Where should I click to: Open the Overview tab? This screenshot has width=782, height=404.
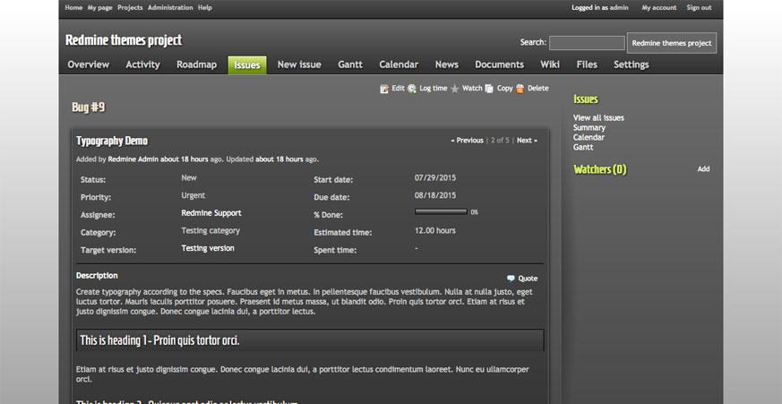pyautogui.click(x=89, y=64)
